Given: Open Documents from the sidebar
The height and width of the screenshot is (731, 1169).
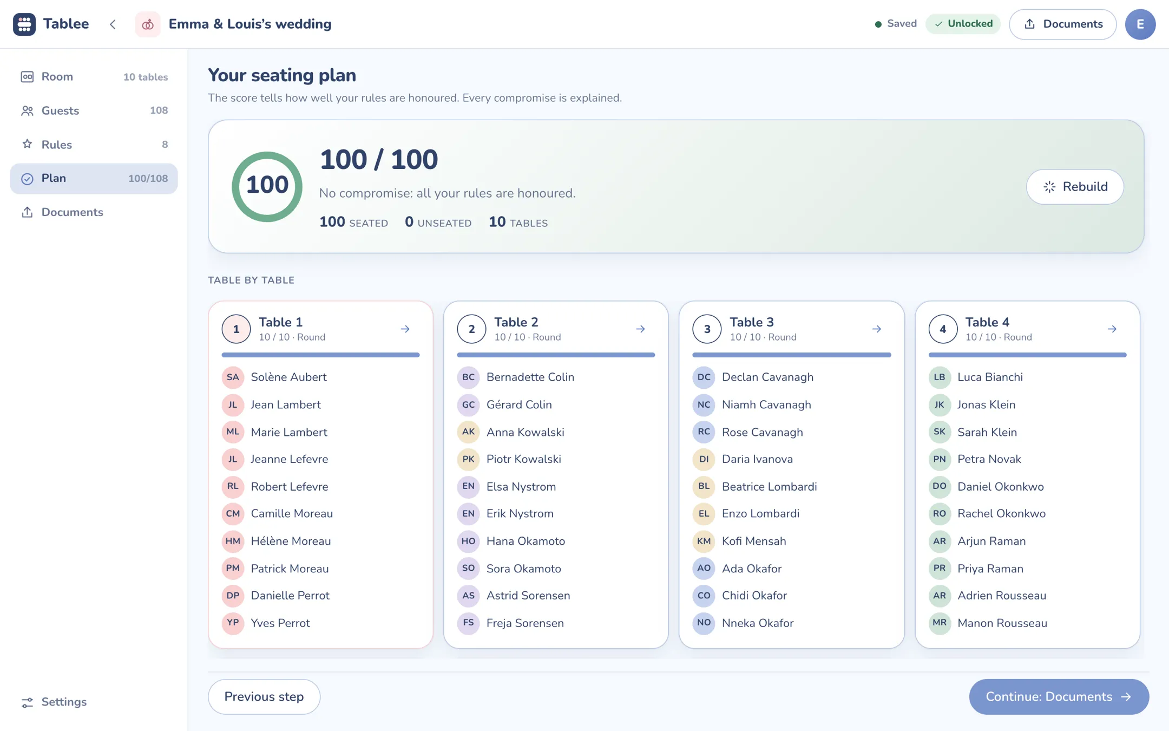Looking at the screenshot, I should coord(94,212).
